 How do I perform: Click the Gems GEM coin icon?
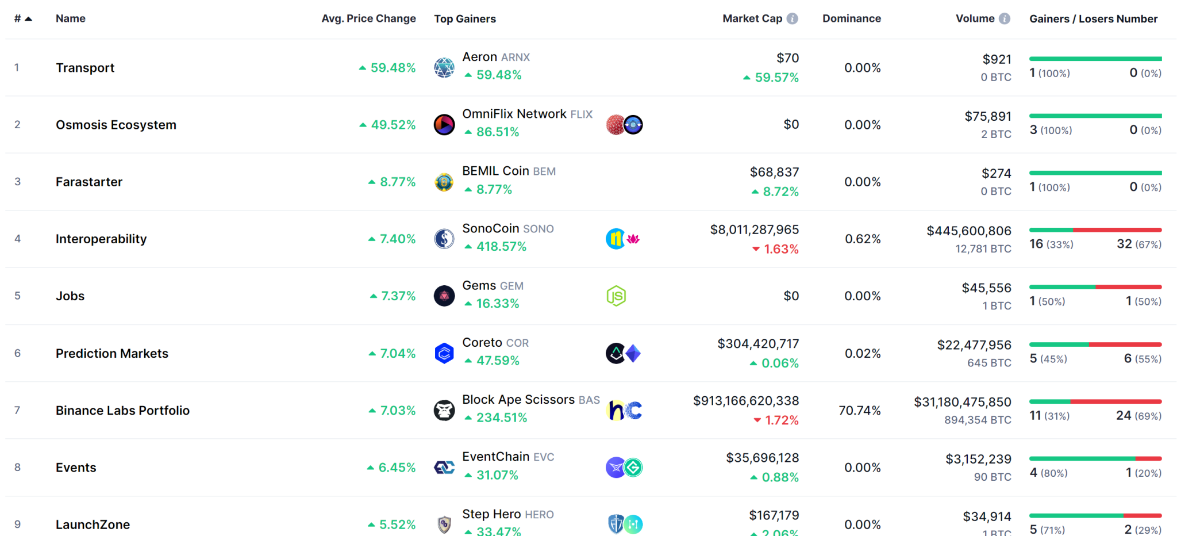coord(444,296)
